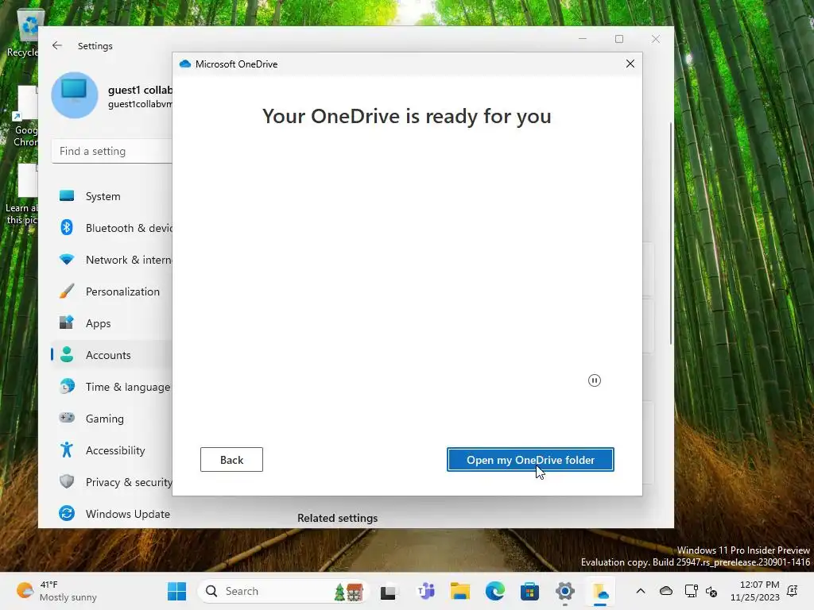Image resolution: width=814 pixels, height=610 pixels.
Task: Open Gaming settings category
Action: (x=111, y=418)
